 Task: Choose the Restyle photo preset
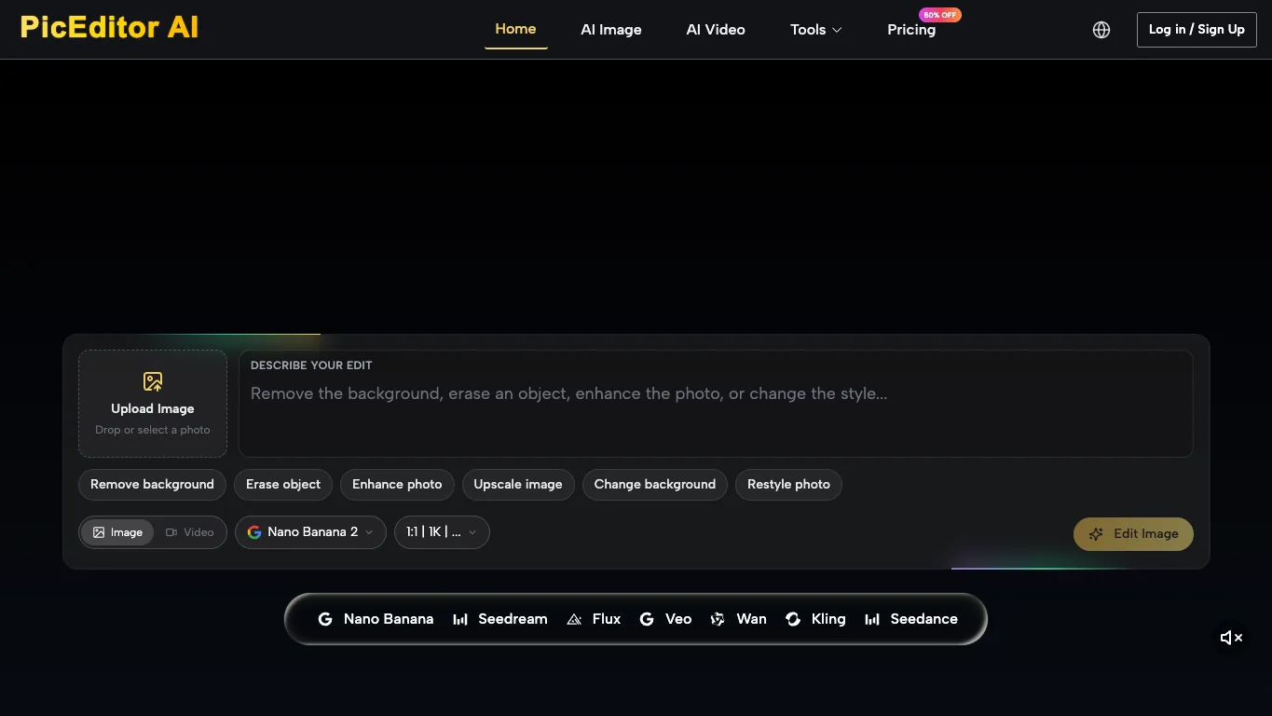[788, 485]
